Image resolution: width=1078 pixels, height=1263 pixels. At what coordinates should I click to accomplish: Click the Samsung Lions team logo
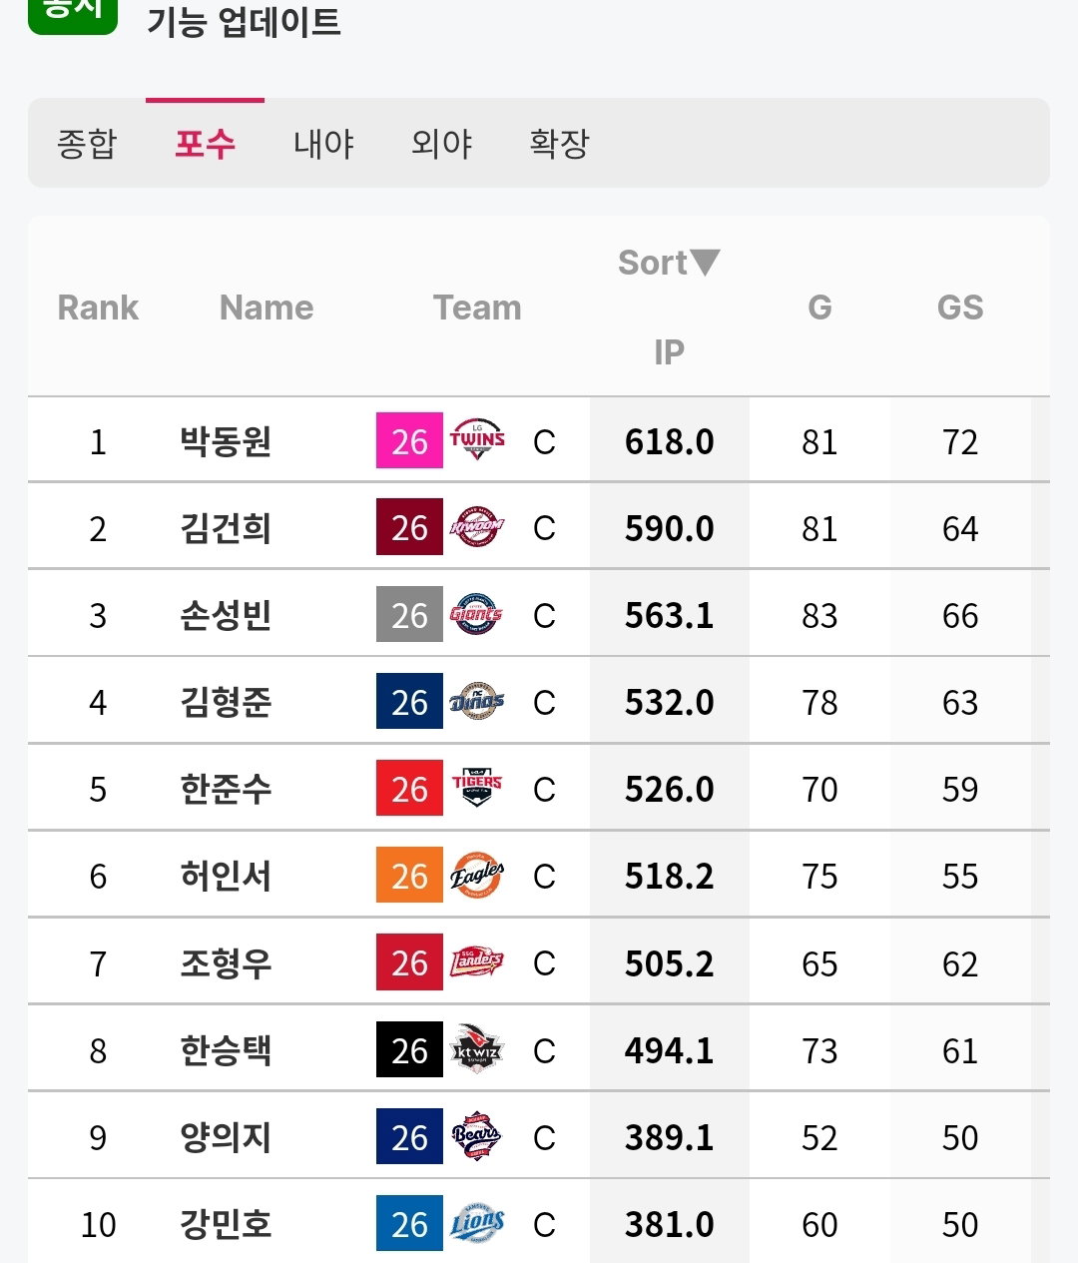pyautogui.click(x=477, y=1223)
